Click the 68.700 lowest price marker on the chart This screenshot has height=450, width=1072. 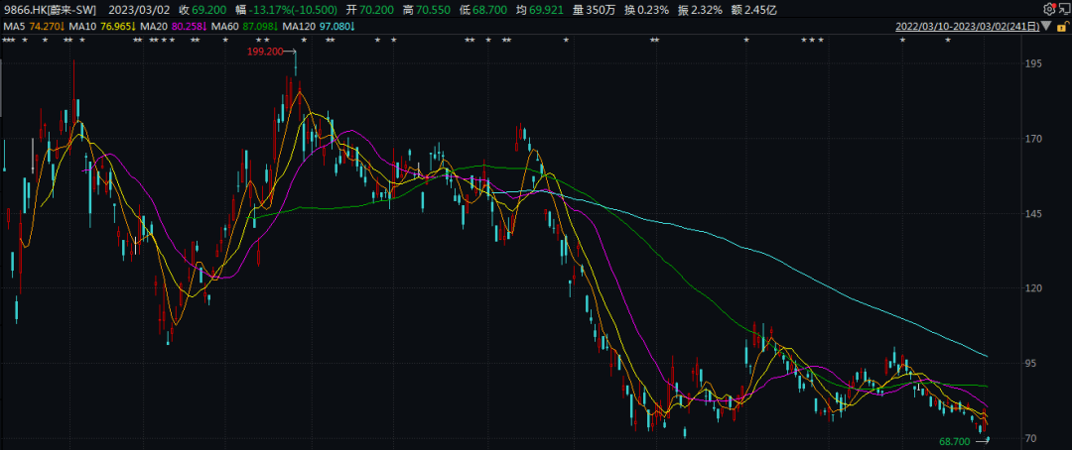coord(955,442)
